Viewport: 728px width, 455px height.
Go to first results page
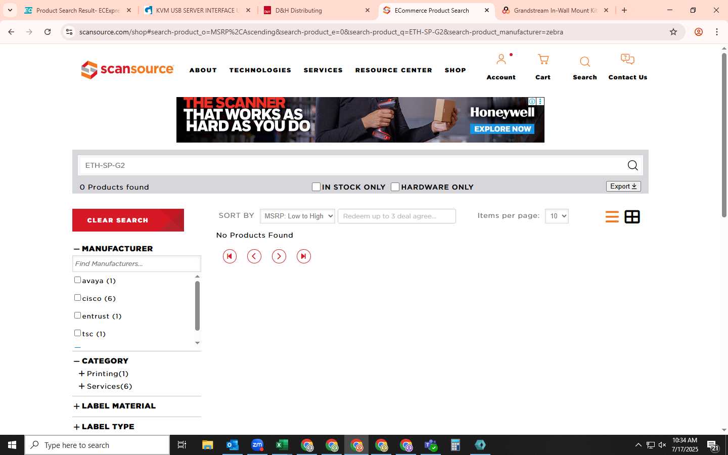(x=230, y=256)
